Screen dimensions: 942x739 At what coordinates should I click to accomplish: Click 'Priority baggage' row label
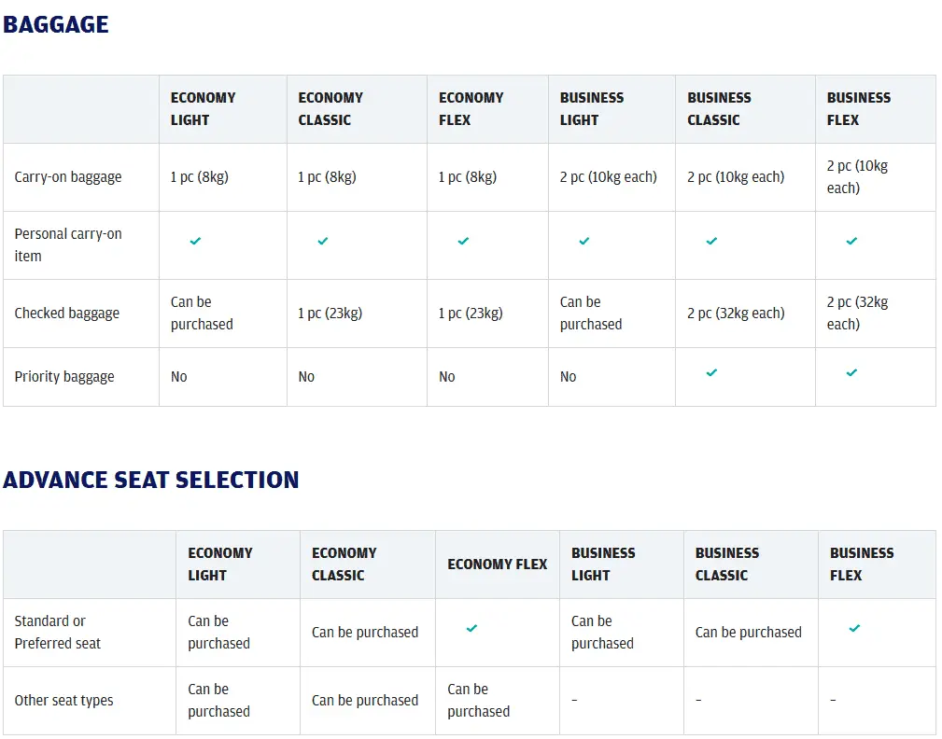[64, 377]
